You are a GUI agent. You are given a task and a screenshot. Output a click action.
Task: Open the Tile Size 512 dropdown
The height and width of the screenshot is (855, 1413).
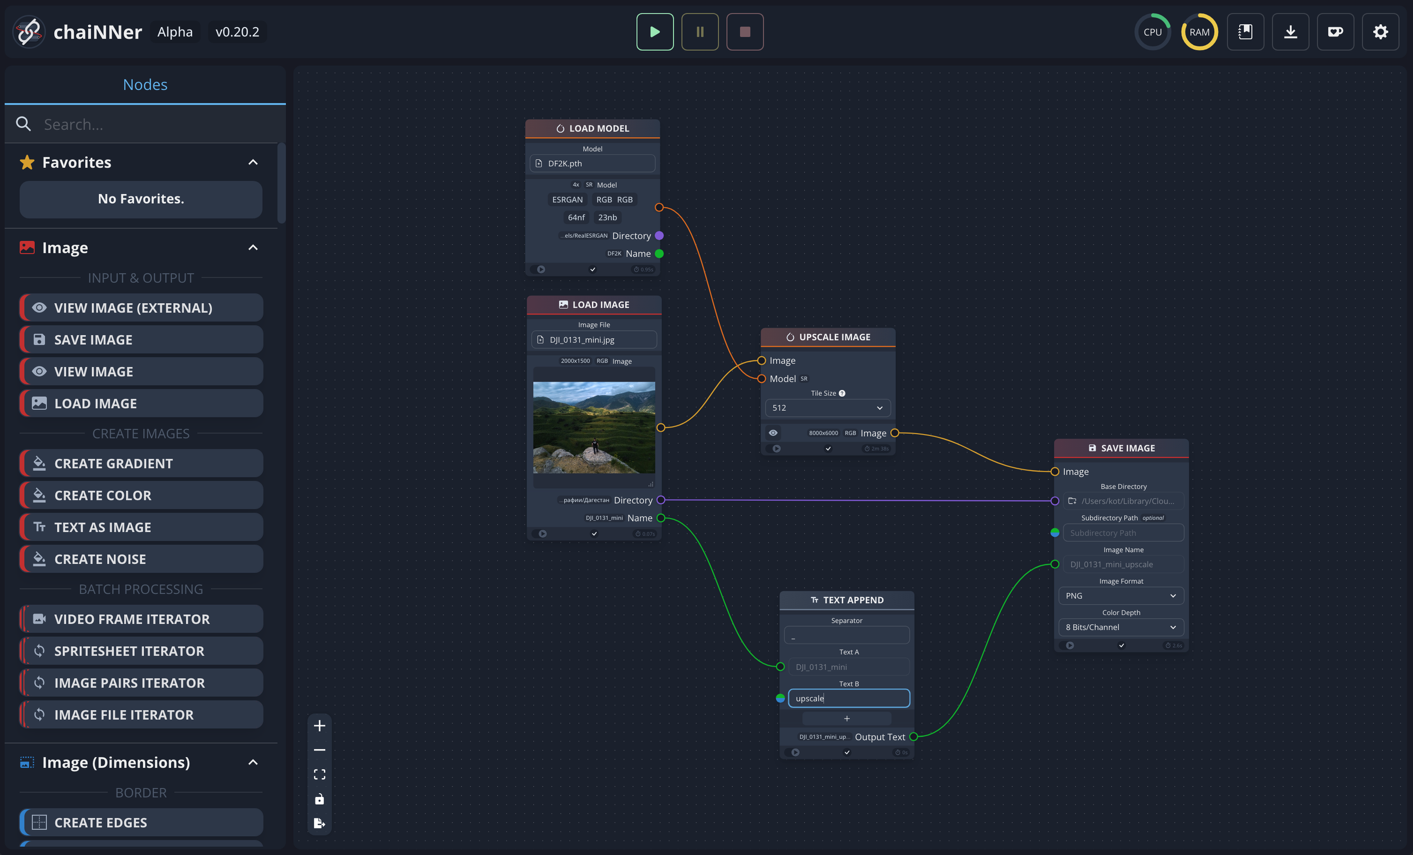point(828,408)
